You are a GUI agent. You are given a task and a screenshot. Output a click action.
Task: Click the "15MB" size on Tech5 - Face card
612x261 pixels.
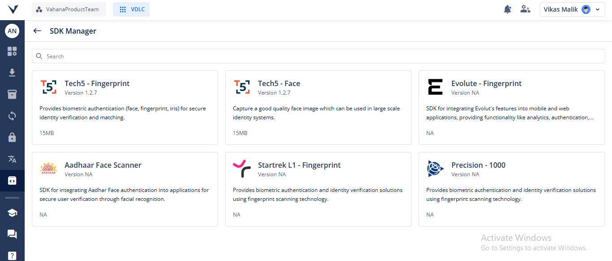pos(240,133)
